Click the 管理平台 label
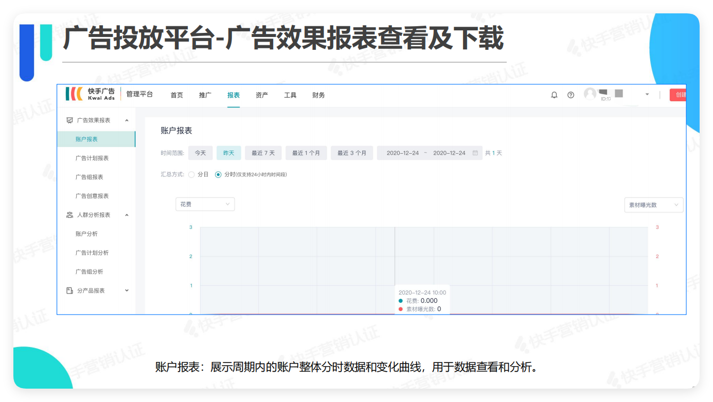 [139, 94]
